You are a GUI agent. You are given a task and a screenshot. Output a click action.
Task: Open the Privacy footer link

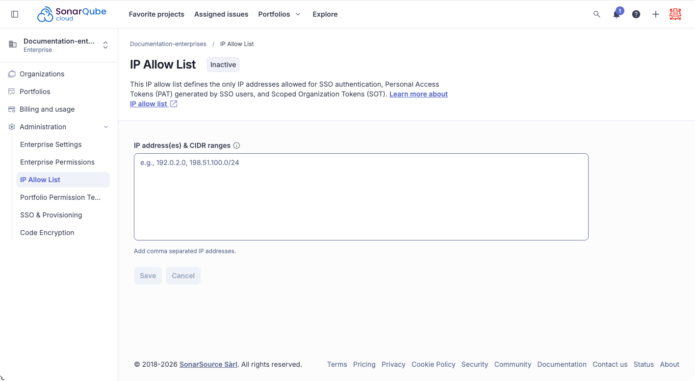(x=393, y=364)
